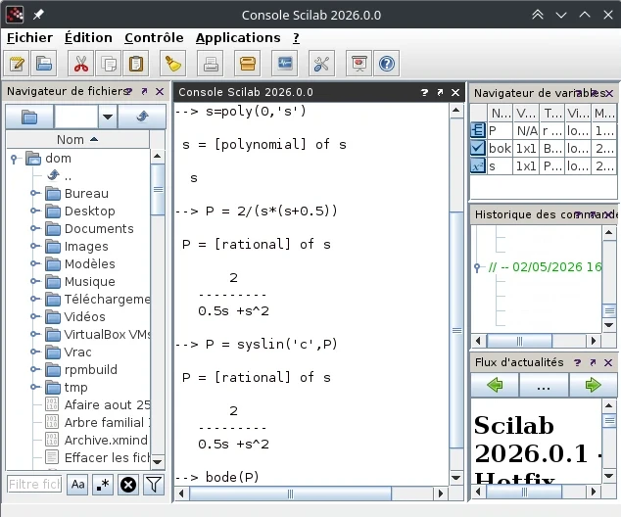Open the Contrôle menu
Image resolution: width=621 pixels, height=517 pixels.
tap(154, 38)
